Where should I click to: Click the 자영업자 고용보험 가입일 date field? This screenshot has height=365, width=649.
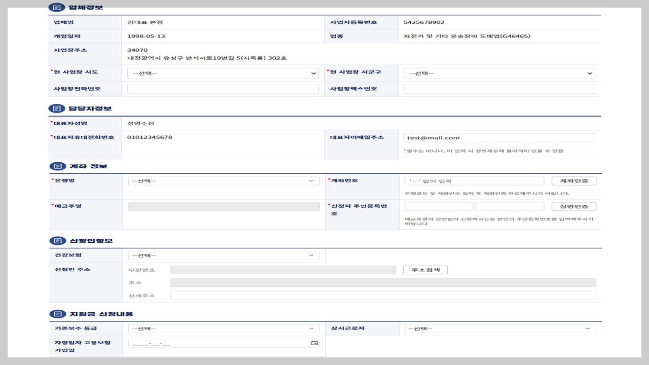pyautogui.click(x=224, y=343)
